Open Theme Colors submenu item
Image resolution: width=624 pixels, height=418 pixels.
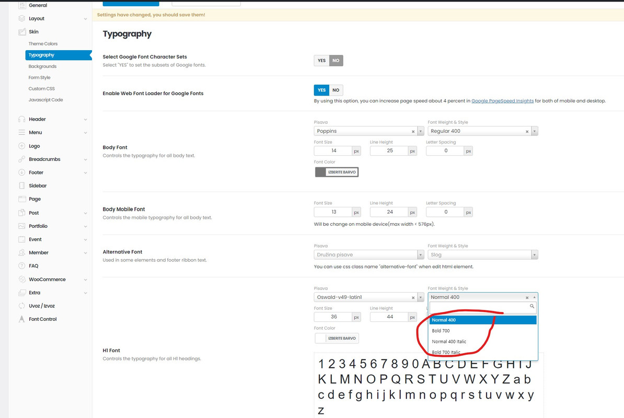coord(43,44)
